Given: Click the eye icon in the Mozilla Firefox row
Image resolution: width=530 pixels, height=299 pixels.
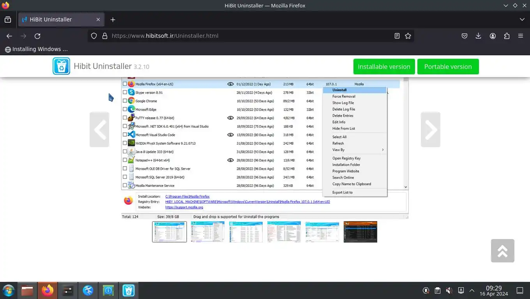Looking at the screenshot, I should [230, 84].
